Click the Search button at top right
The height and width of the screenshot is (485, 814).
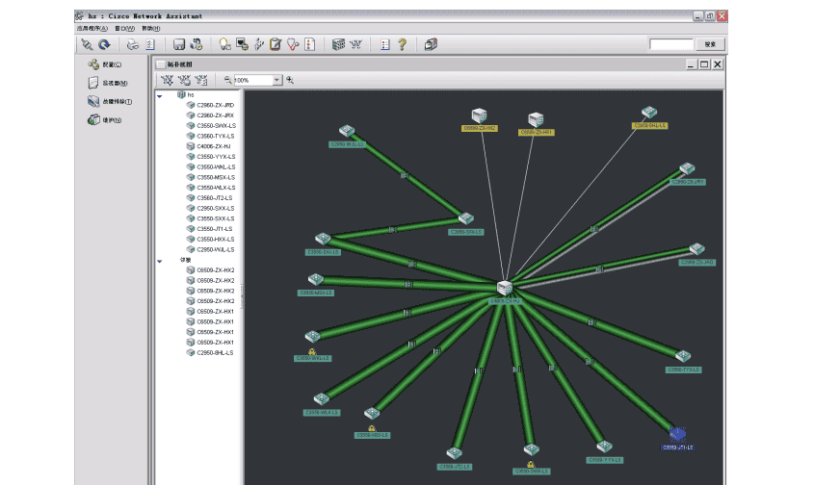click(710, 44)
